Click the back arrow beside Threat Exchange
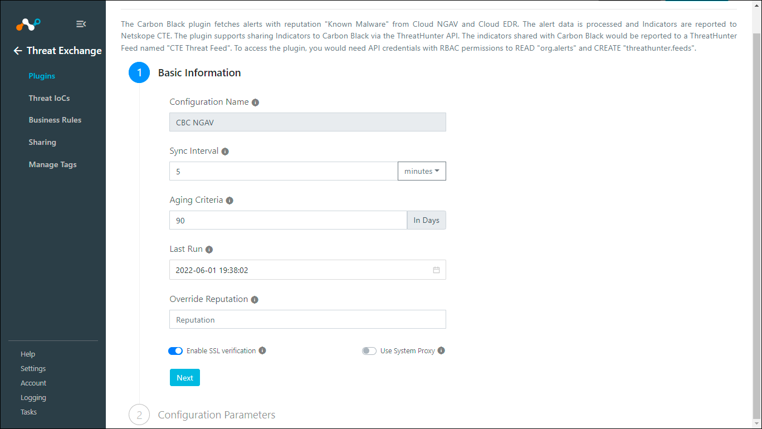 pos(18,51)
